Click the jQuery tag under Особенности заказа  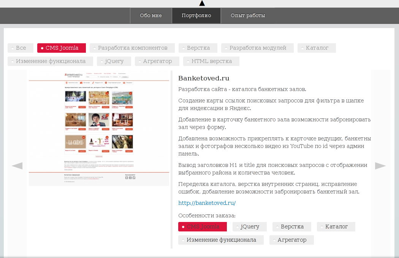point(250,227)
